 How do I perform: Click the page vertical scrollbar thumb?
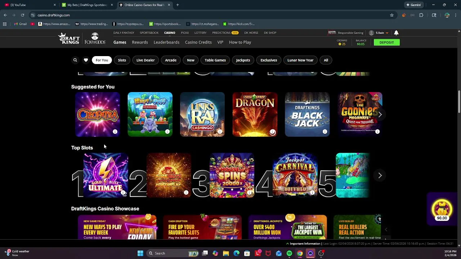pos(459,102)
